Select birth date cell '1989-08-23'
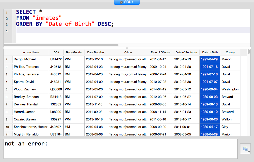 click(x=210, y=97)
